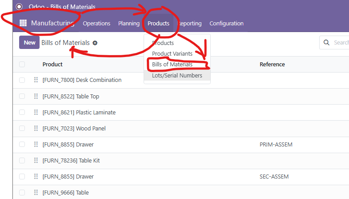
Task: Toggle the select-all checkbox in table header
Action: point(22,64)
